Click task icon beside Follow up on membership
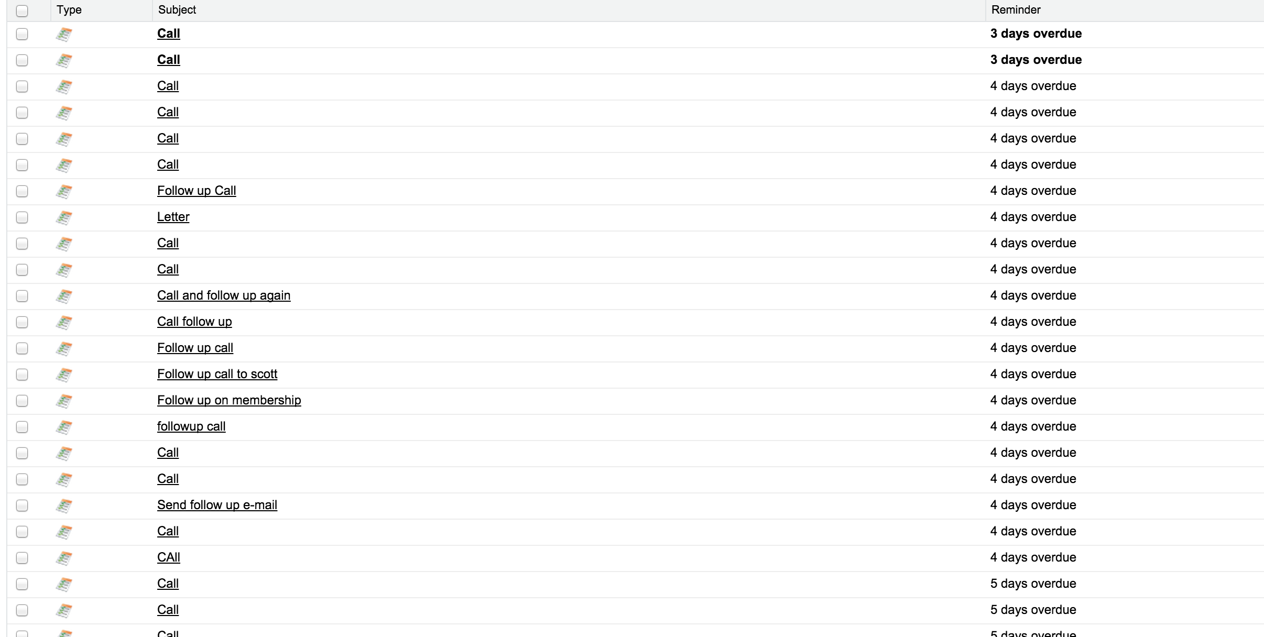This screenshot has height=637, width=1264. (x=64, y=401)
